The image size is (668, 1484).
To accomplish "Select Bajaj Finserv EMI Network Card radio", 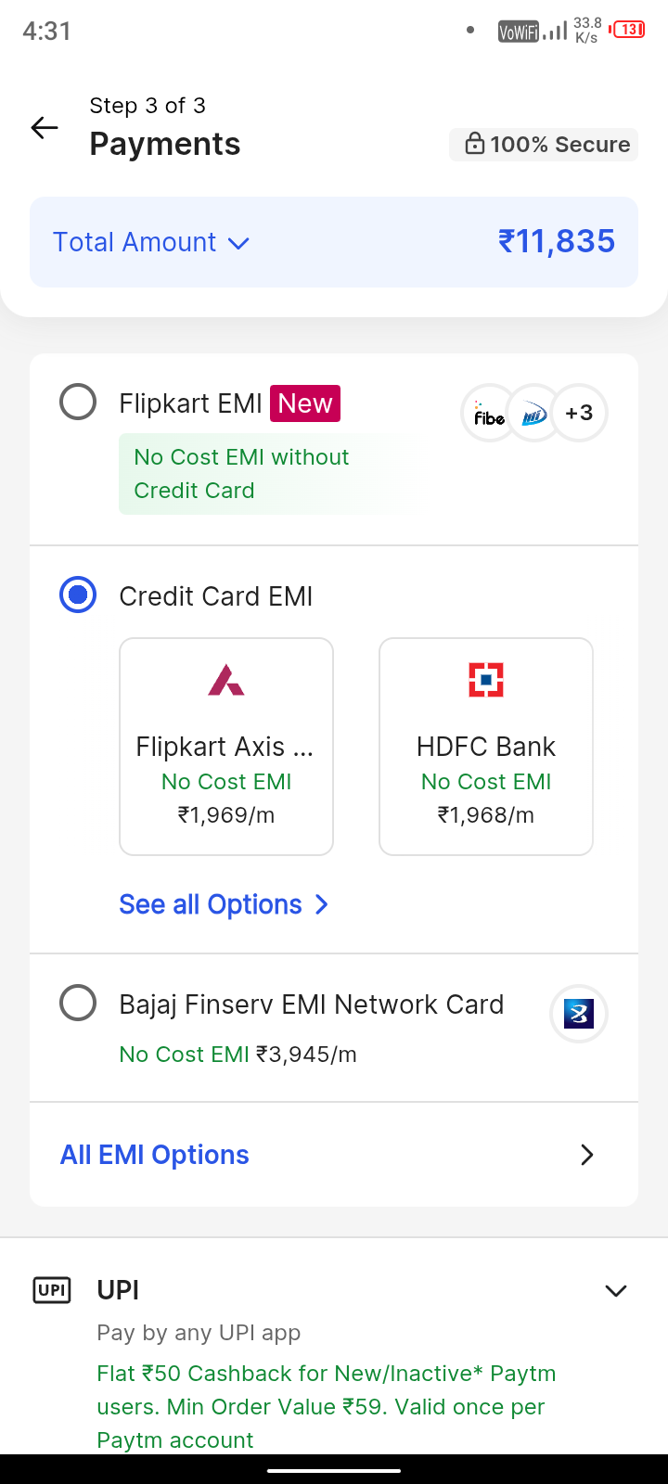I will click(x=78, y=1003).
